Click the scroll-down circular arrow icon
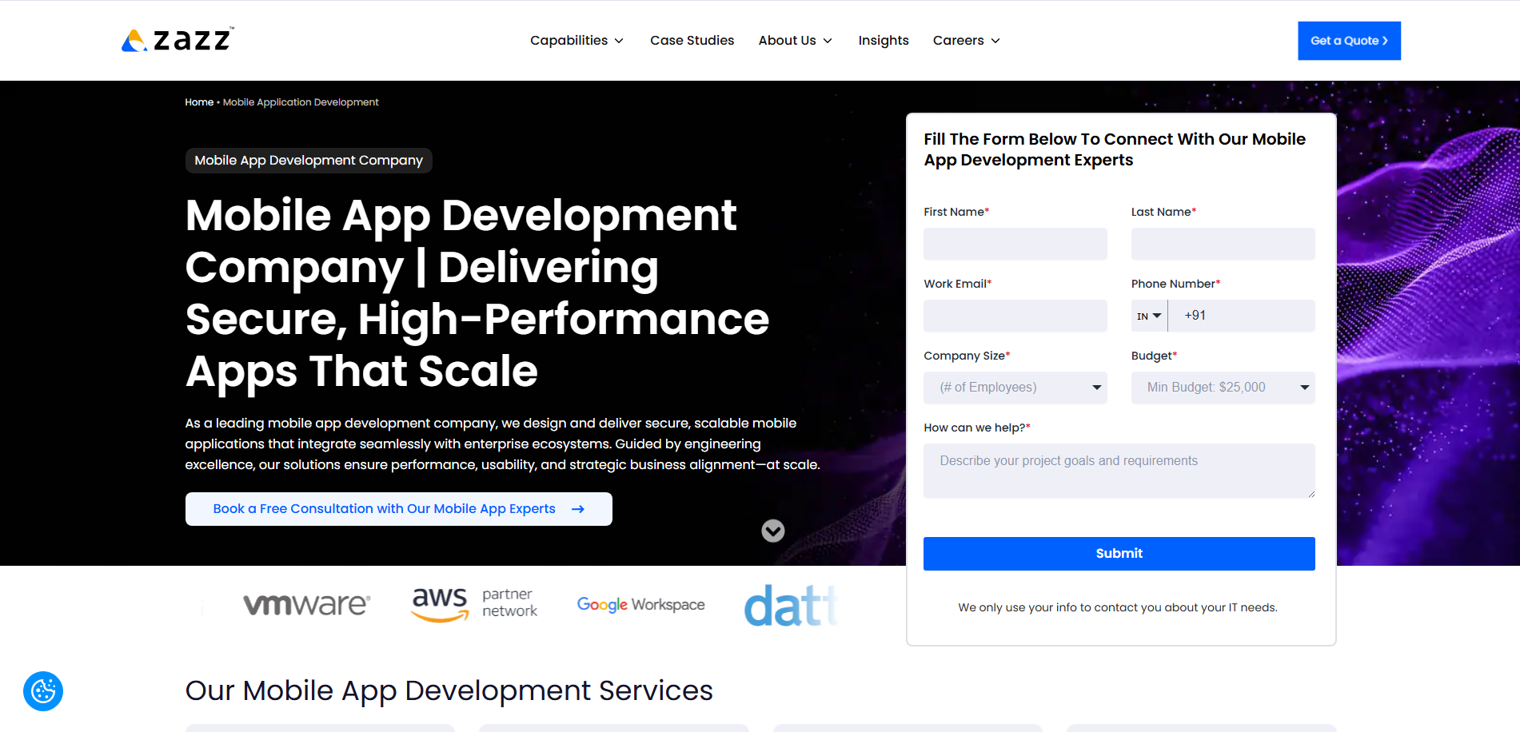The width and height of the screenshot is (1520, 732). pyautogui.click(x=772, y=531)
